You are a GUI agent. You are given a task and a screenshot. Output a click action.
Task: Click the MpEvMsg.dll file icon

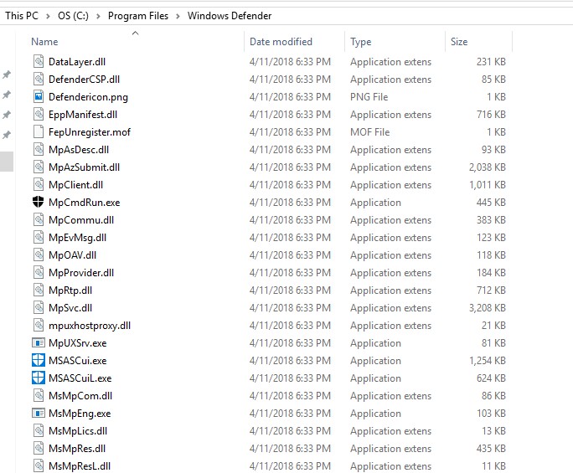click(39, 237)
